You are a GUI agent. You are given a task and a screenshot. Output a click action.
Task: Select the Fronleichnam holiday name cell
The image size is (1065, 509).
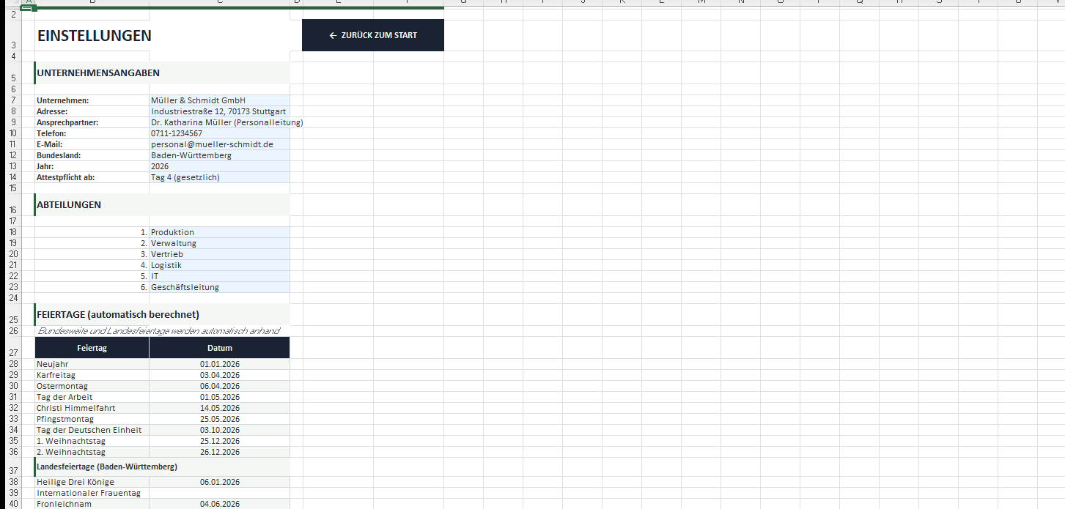pyautogui.click(x=92, y=504)
